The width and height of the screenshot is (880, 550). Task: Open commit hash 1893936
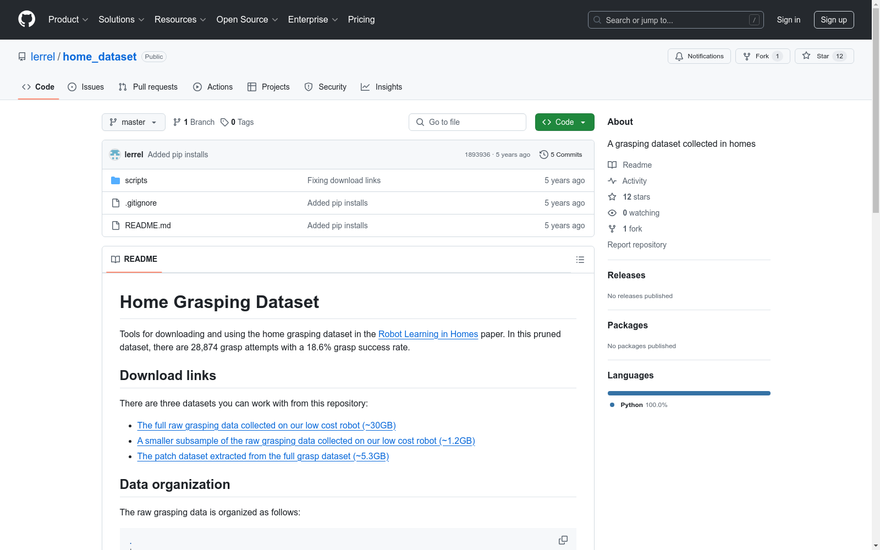[x=477, y=155]
